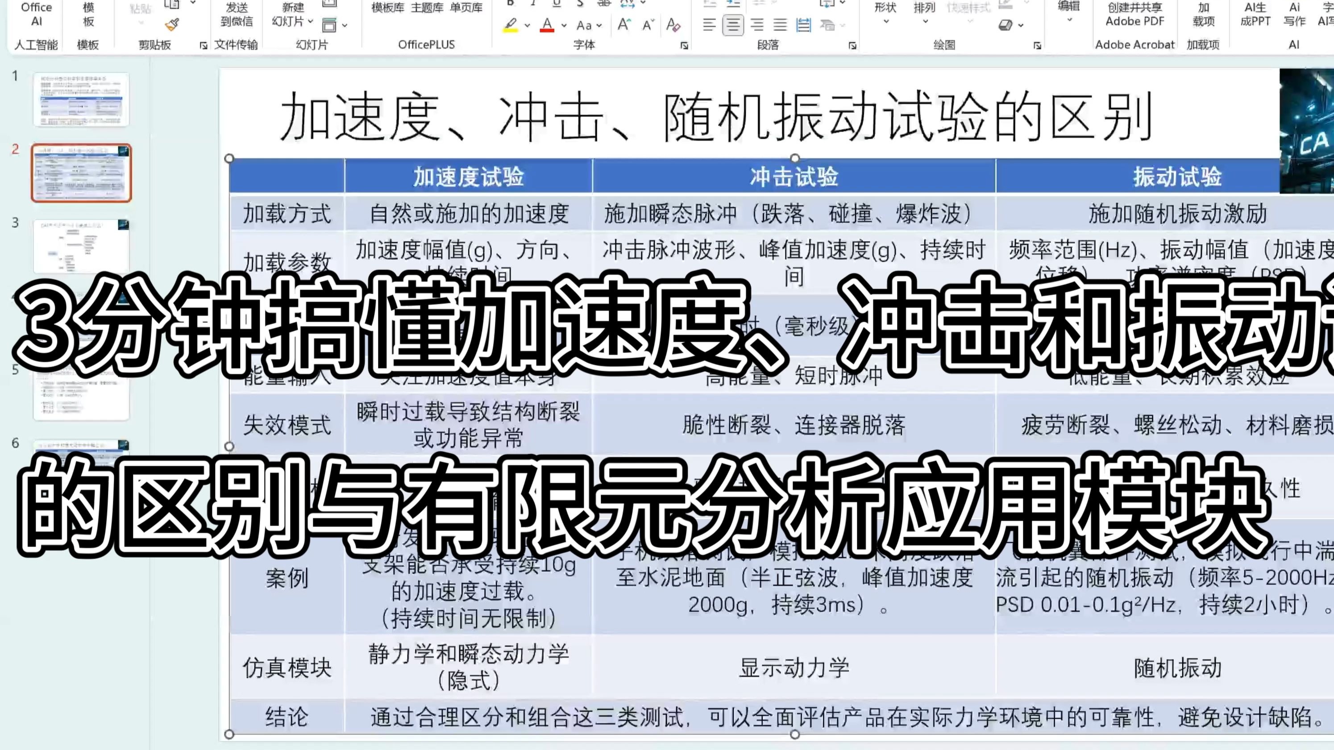Toggle center alignment button
The height and width of the screenshot is (750, 1334).
pos(733,25)
